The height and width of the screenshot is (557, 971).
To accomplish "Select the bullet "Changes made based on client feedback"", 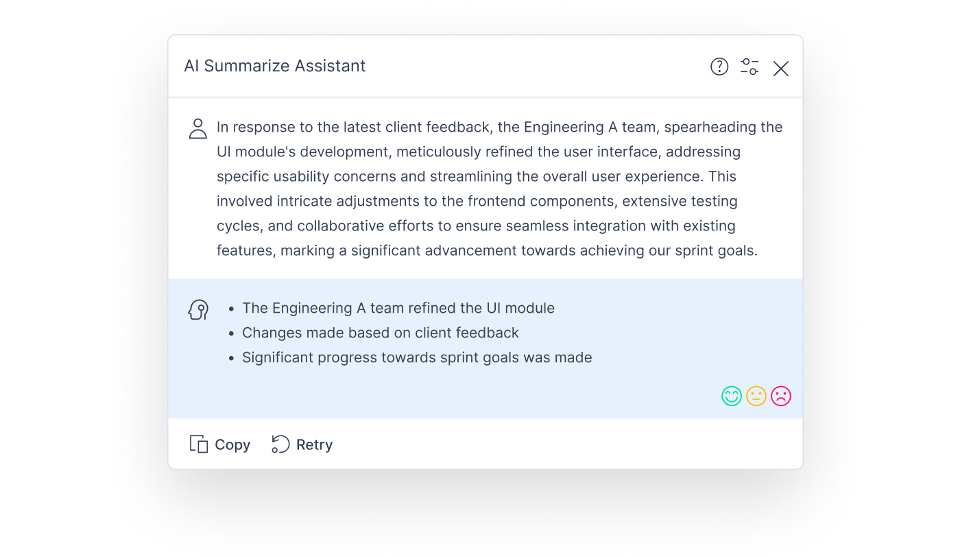I will [x=381, y=333].
